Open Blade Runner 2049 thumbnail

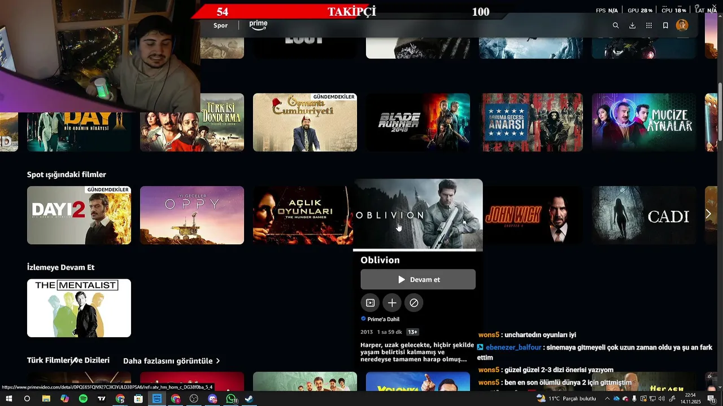(418, 122)
